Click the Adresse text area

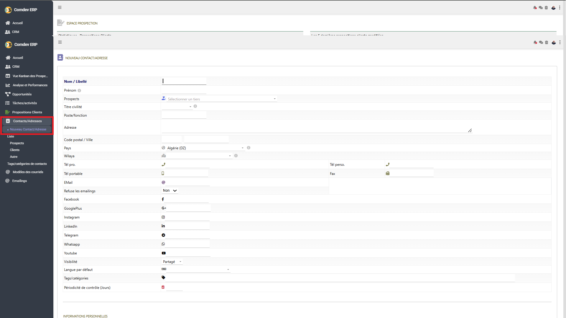pos(317,127)
